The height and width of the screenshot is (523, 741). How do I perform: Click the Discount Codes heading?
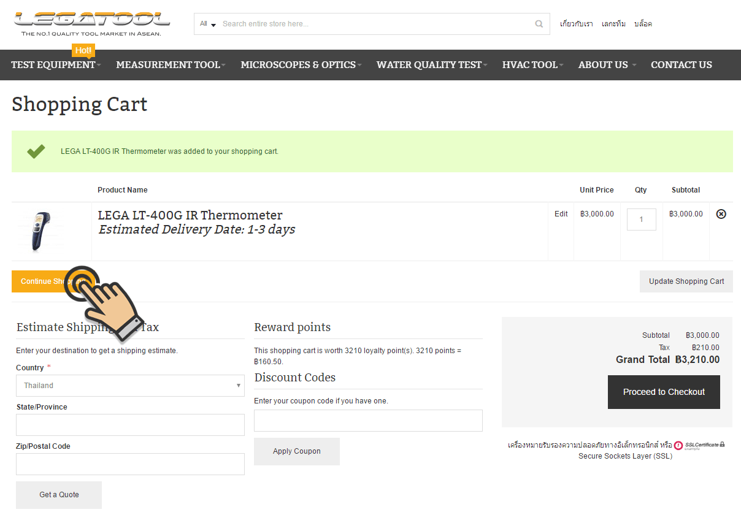295,378
